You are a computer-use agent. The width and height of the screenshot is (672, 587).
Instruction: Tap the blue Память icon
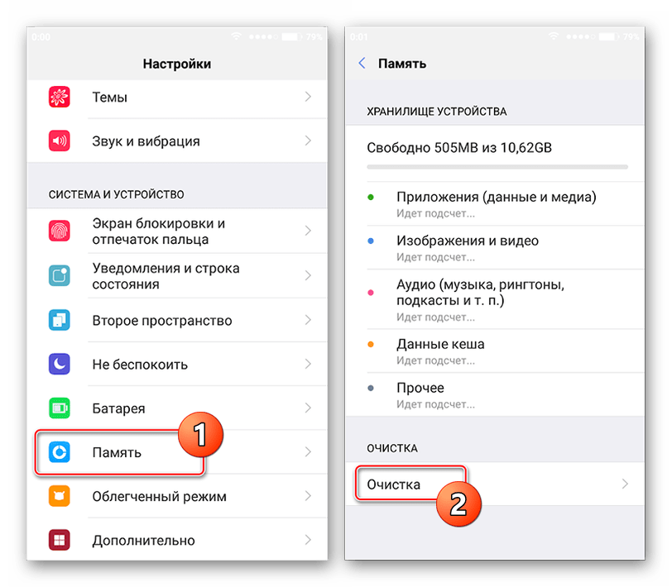59,452
